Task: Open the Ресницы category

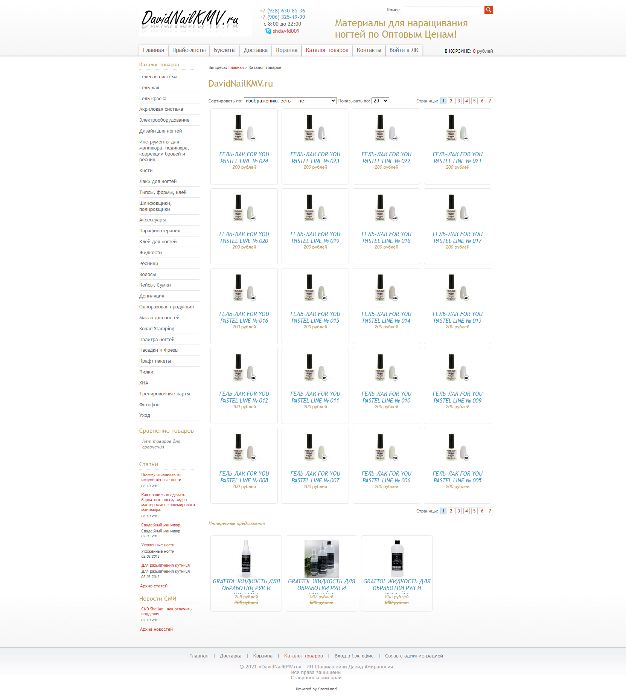Action: coord(149,264)
